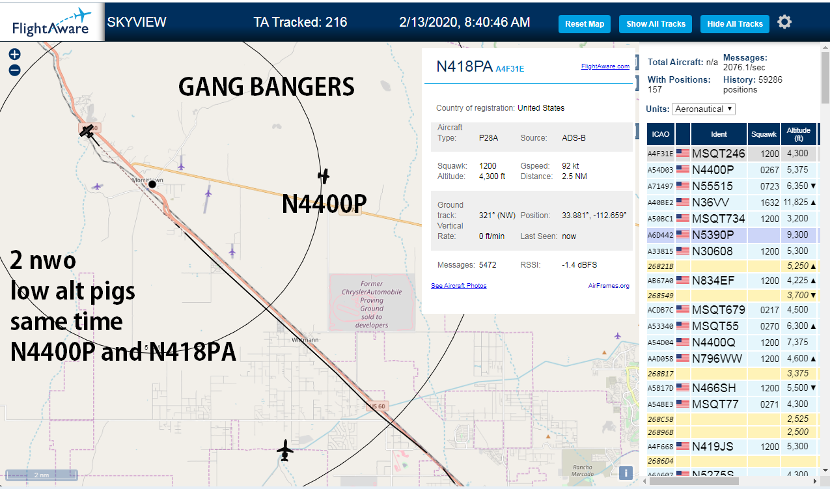Select ident N30608 in the table
Screen dimensions: 830x489
coord(713,251)
